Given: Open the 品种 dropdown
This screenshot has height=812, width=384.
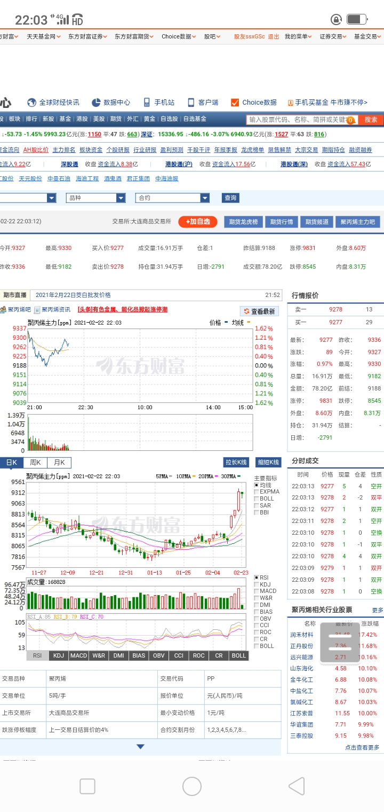Looking at the screenshot, I should [x=96, y=198].
